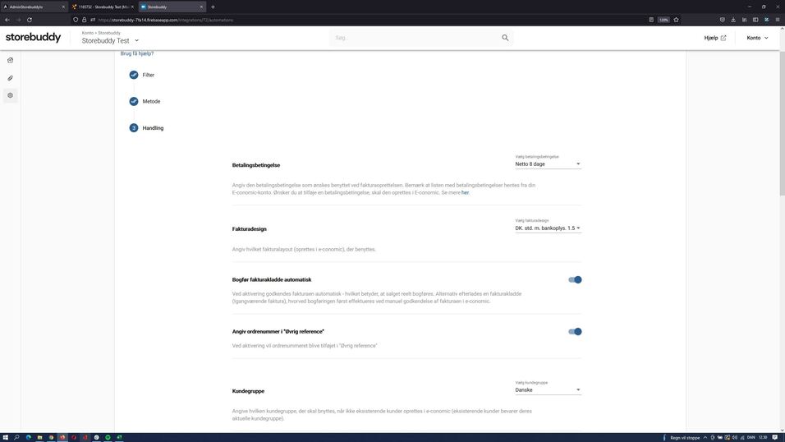Reload the page in the browser
785x442 pixels.
(30, 20)
